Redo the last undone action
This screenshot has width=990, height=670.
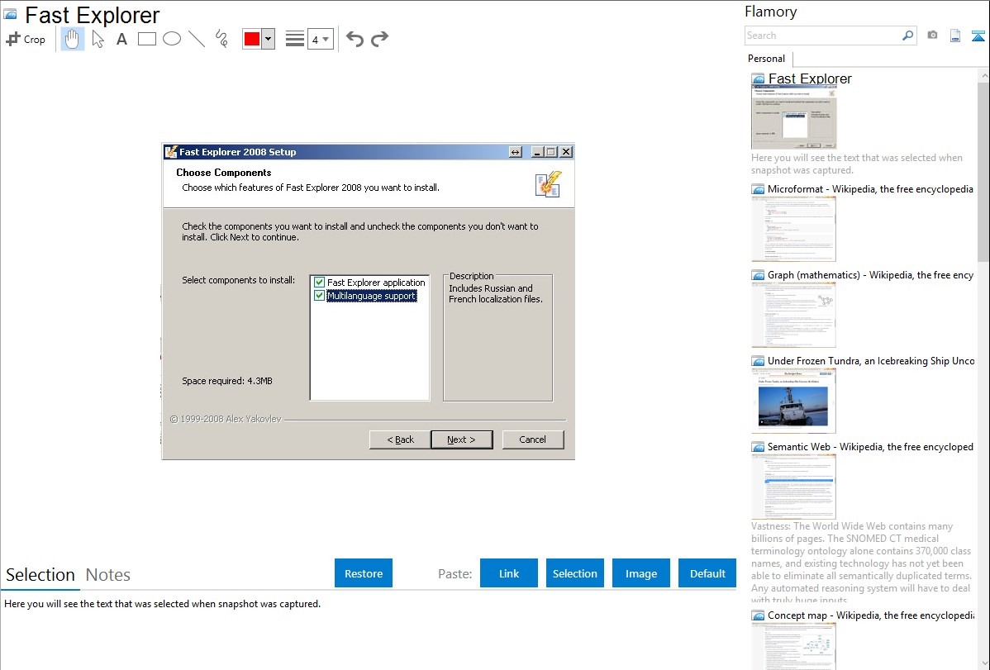point(379,39)
